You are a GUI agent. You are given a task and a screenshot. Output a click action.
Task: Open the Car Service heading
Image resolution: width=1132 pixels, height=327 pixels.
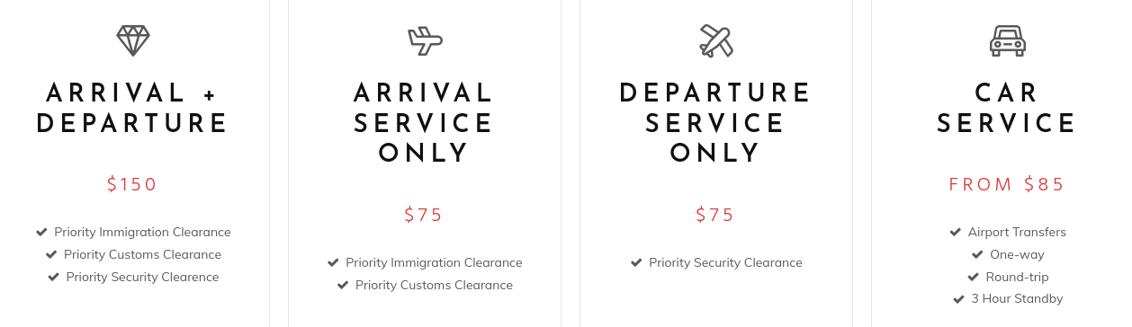coord(1008,108)
